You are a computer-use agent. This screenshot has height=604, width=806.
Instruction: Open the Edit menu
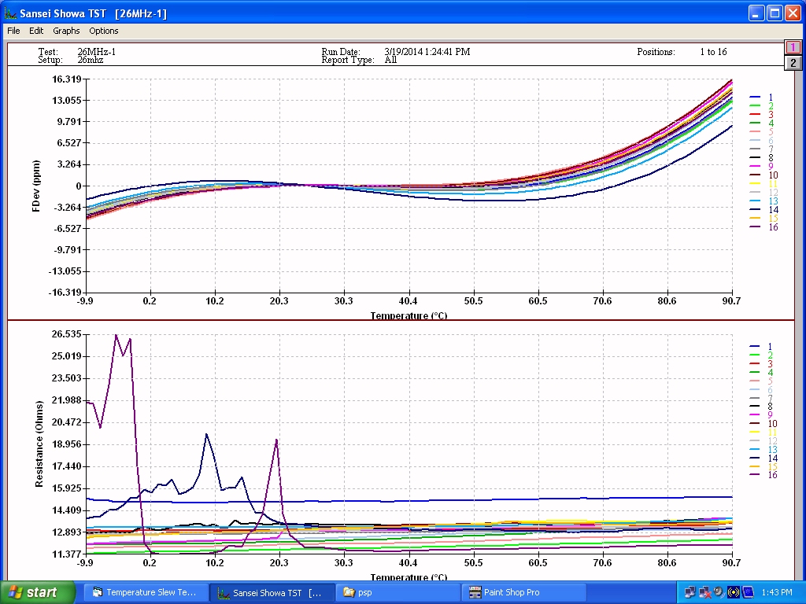point(36,31)
